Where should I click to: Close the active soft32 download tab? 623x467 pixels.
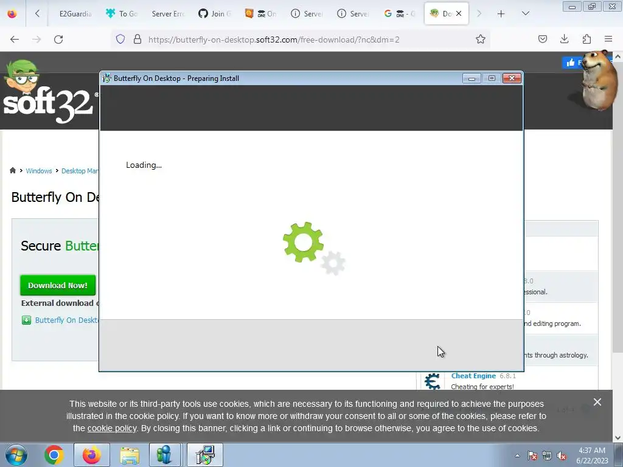click(459, 13)
